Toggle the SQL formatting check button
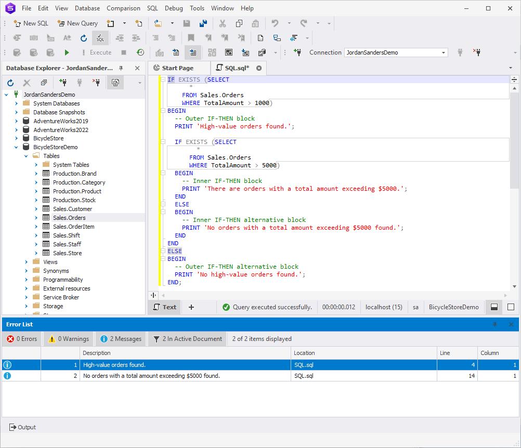Screen dimensions: 521x448 100,38
